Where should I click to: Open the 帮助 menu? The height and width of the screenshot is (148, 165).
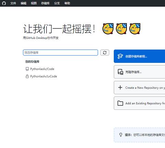67,3
